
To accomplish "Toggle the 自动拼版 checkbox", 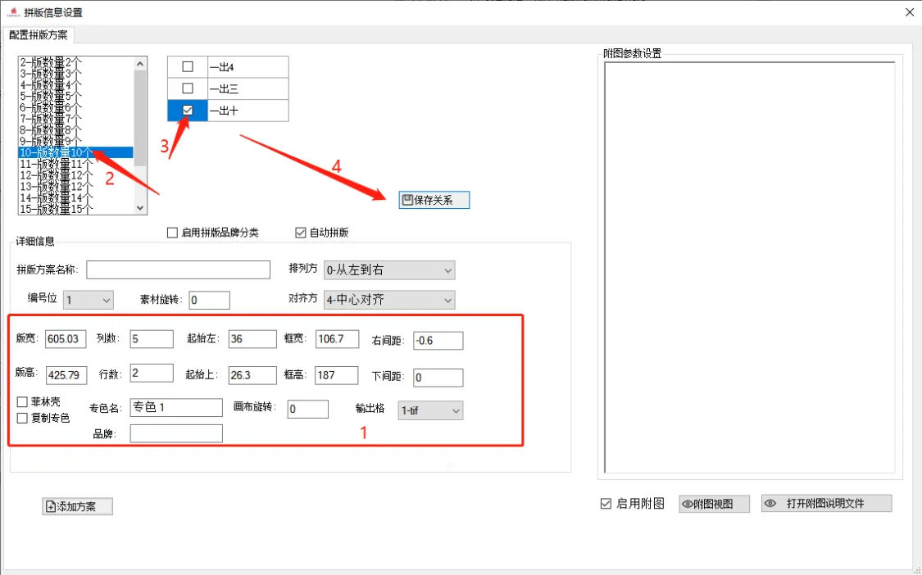I will [301, 233].
